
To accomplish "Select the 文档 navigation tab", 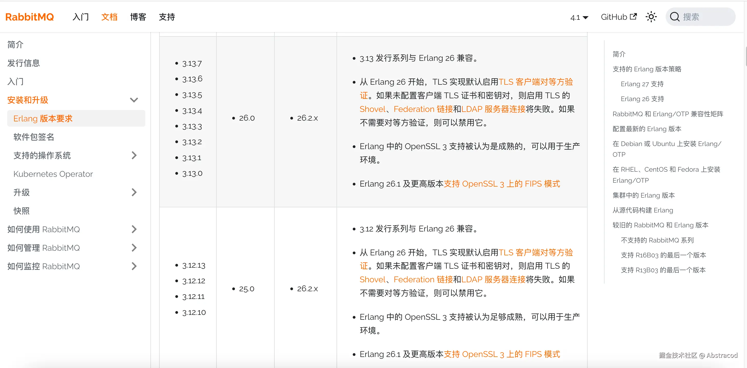I will pos(109,17).
